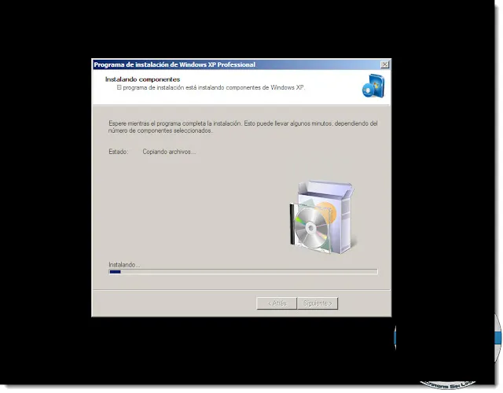Close the Windows XP setup dialog
The height and width of the screenshot is (393, 503).
384,64
